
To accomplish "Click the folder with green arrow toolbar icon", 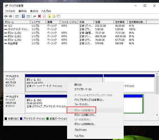I will point(49,16).
